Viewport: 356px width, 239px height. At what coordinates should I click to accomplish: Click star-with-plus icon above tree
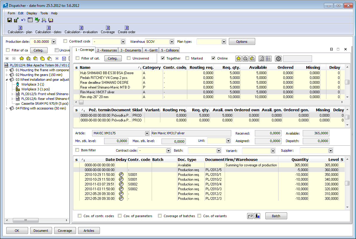pos(28,58)
